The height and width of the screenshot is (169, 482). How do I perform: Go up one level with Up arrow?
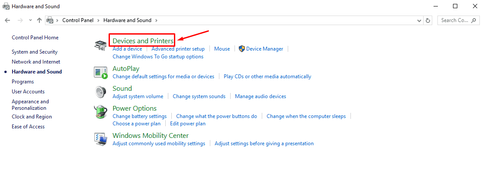point(39,20)
